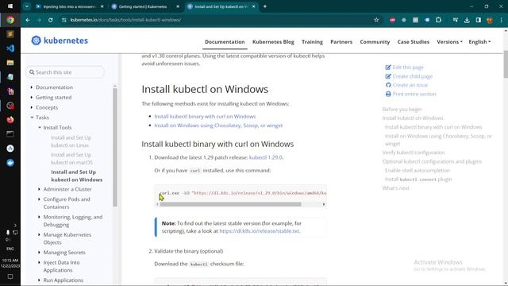Image resolution: width=508 pixels, height=286 pixels.
Task: Click the page vertical scrollbar thumb
Action: (506, 64)
